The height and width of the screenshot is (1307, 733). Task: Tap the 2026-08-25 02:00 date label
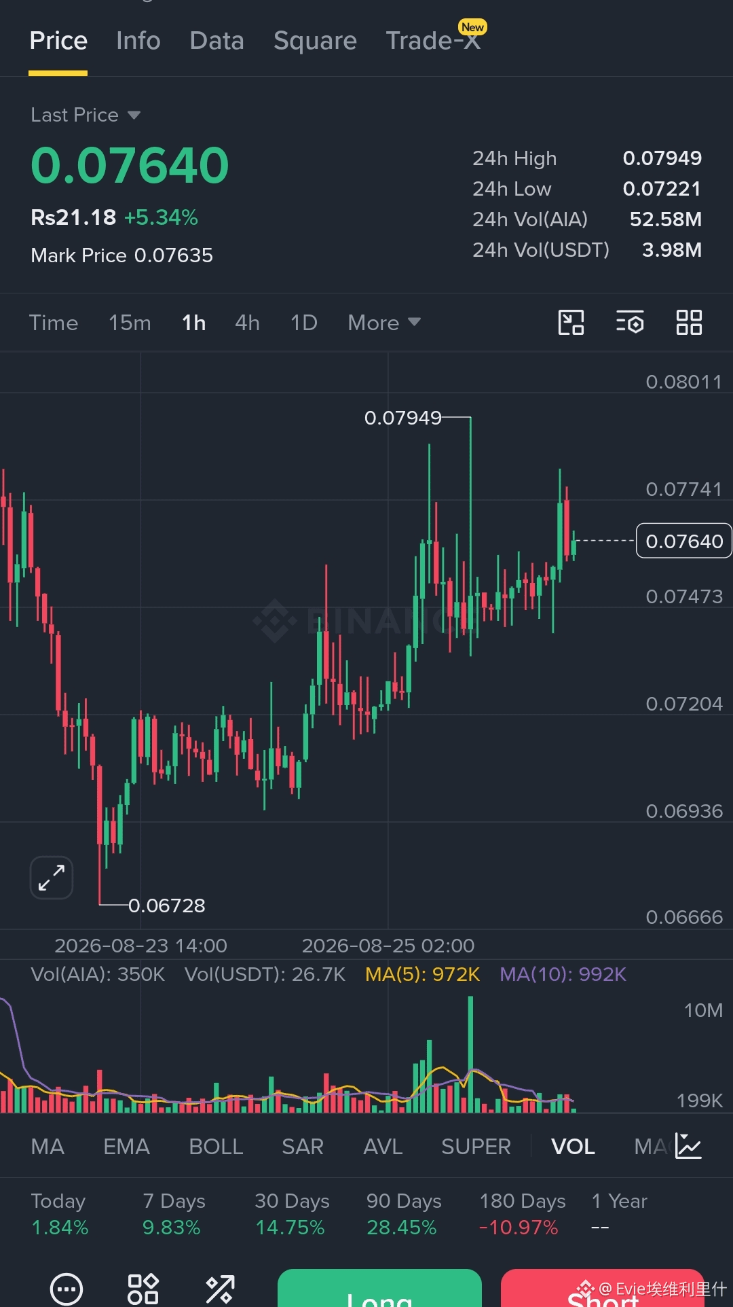[x=388, y=946]
